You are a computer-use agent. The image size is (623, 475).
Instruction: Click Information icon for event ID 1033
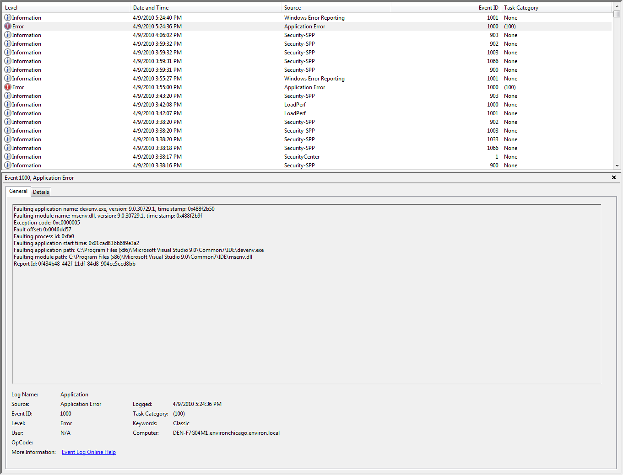point(8,139)
